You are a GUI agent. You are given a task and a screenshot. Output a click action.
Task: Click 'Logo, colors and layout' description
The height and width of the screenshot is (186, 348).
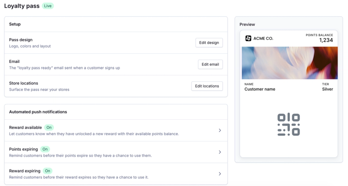[30, 46]
